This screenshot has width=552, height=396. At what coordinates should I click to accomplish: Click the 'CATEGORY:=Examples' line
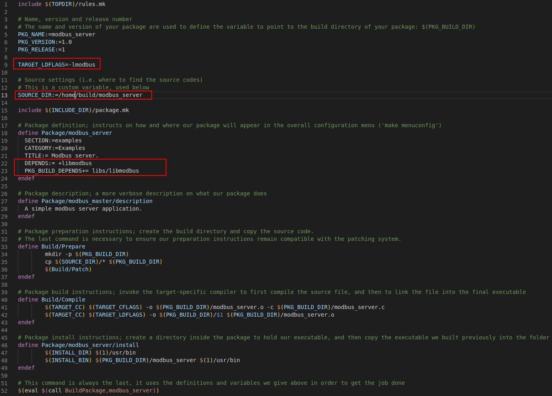coord(55,148)
